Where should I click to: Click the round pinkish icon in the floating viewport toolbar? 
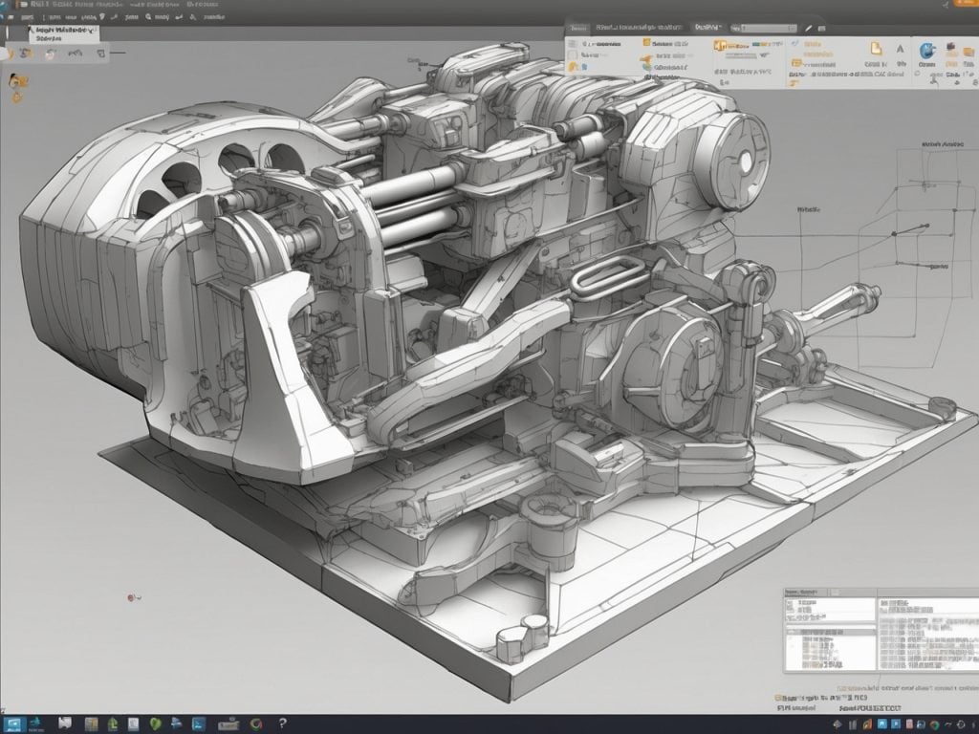50,54
